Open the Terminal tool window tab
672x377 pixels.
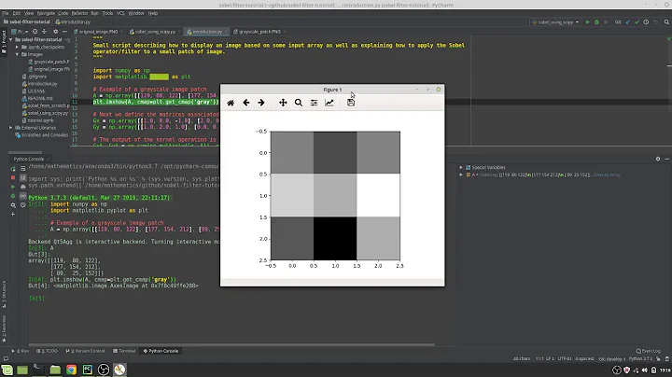pos(124,351)
